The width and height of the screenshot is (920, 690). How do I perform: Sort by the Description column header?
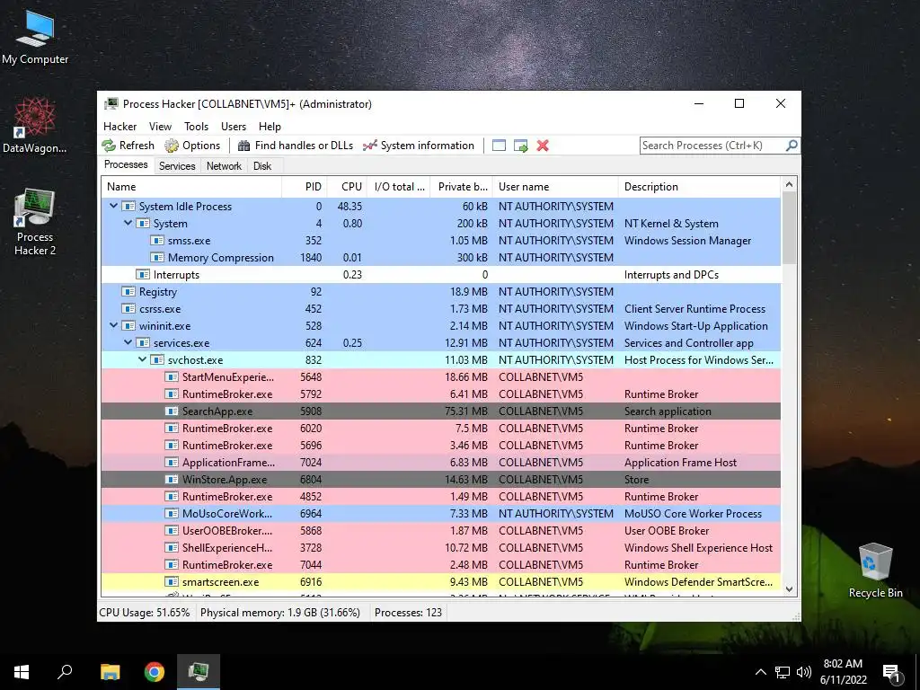click(699, 187)
